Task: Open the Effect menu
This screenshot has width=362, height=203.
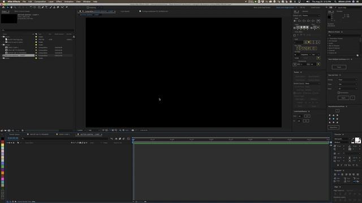Action: tap(59, 2)
